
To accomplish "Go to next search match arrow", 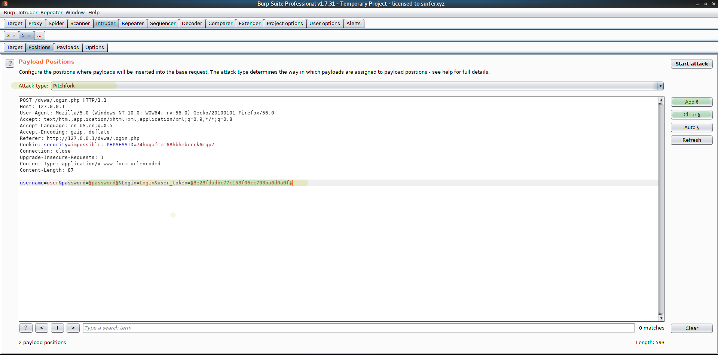I will pos(73,328).
